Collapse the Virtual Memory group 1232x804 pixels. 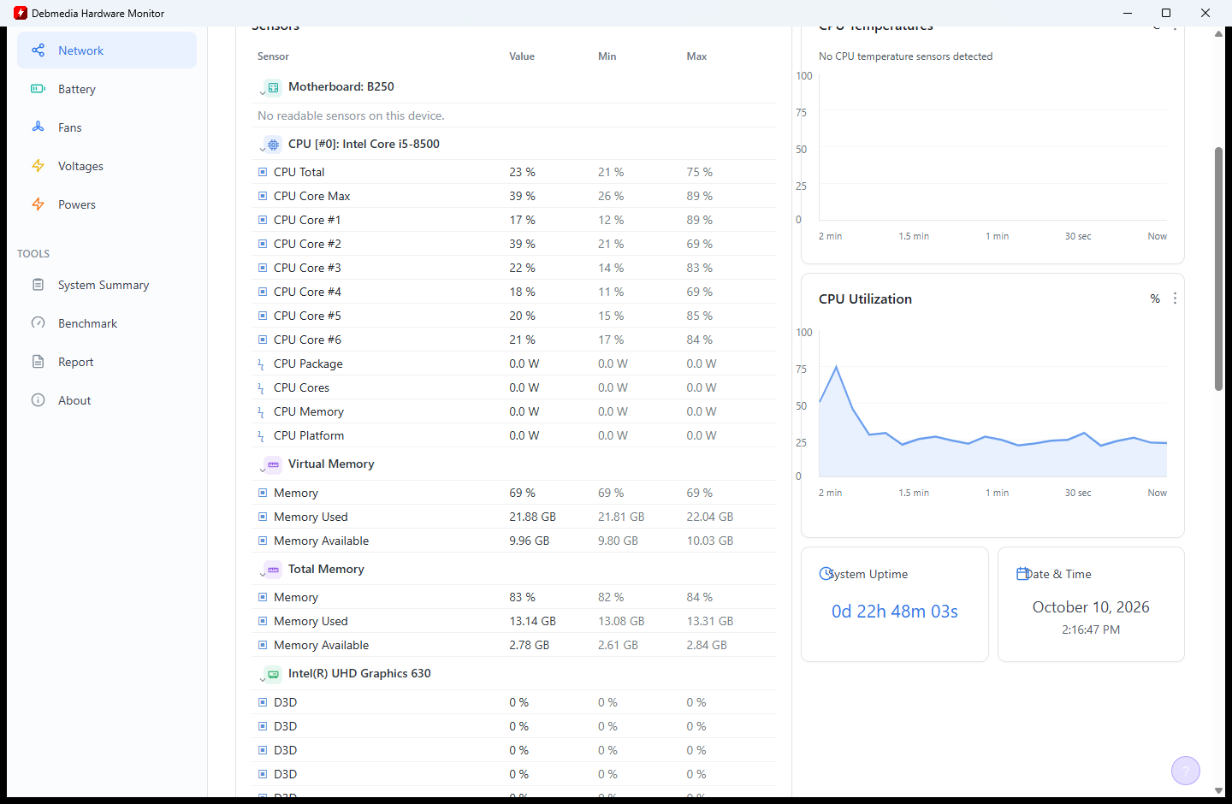pyautogui.click(x=262, y=469)
